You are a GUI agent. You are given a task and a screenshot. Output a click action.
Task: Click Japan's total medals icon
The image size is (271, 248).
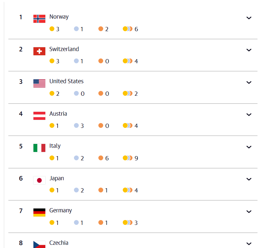pos(128,190)
